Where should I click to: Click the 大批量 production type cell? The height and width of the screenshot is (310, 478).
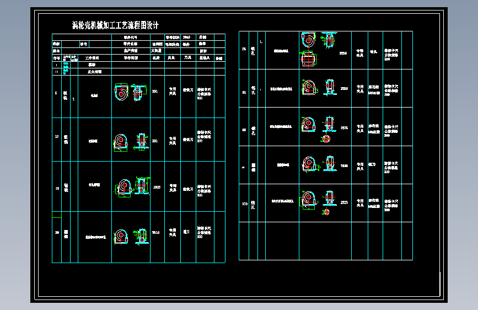pyautogui.click(x=157, y=51)
